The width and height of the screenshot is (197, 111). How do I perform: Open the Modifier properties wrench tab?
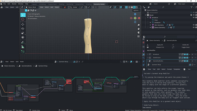[x=144, y=54]
